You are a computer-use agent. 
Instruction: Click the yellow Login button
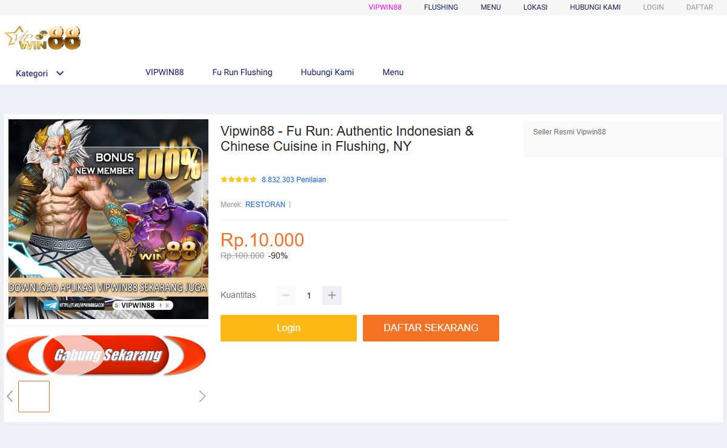(x=288, y=328)
